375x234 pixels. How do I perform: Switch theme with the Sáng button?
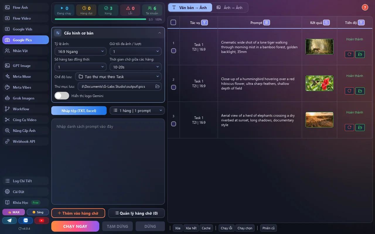pyautogui.click(x=38, y=212)
